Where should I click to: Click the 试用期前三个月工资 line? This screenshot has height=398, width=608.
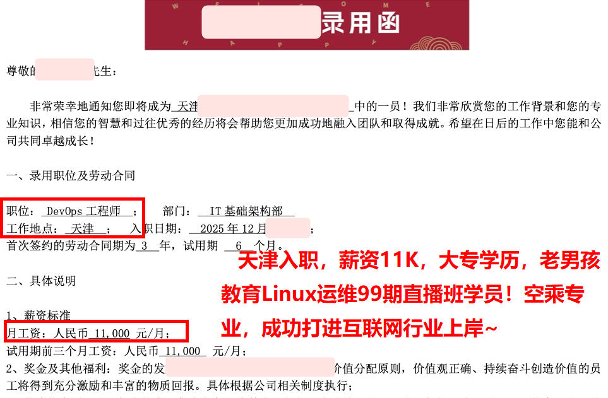pos(126,351)
